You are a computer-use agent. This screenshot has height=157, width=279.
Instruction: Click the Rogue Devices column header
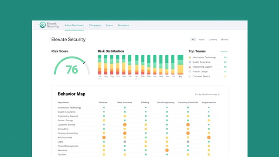click(209, 102)
